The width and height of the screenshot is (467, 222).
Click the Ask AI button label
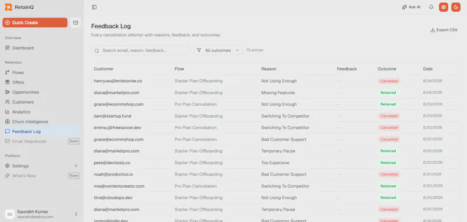(x=414, y=7)
